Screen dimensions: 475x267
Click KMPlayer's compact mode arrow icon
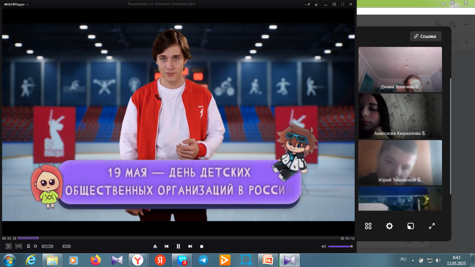317,4
